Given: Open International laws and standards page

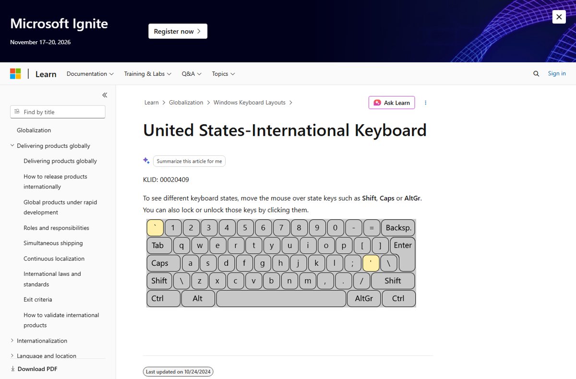Looking at the screenshot, I should 52,279.
